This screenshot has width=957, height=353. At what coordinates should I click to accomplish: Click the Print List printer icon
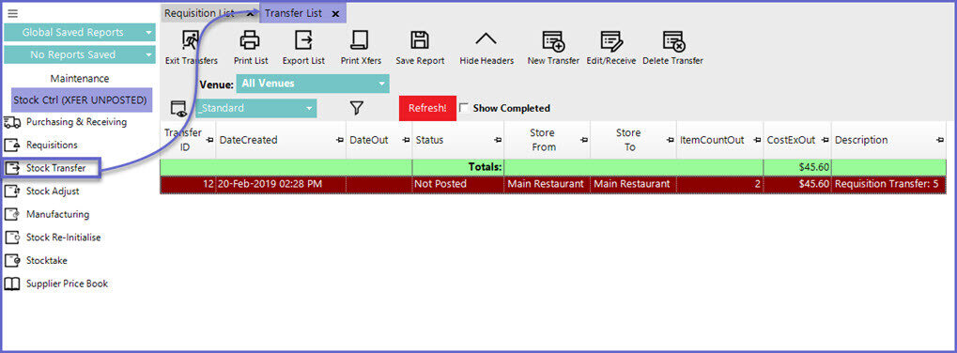click(x=250, y=40)
